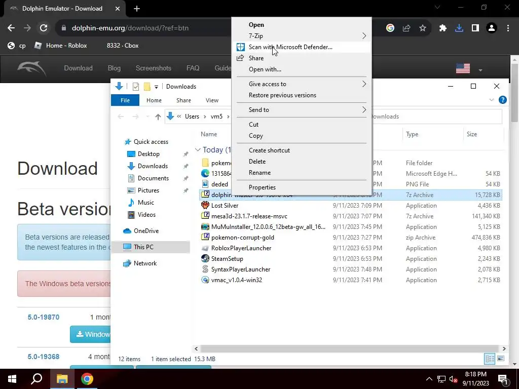This screenshot has height=389, width=519.
Task: Open Properties from context menu
Action: [302, 187]
